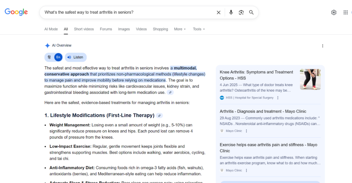Open the Short videos tab

pos(84,29)
